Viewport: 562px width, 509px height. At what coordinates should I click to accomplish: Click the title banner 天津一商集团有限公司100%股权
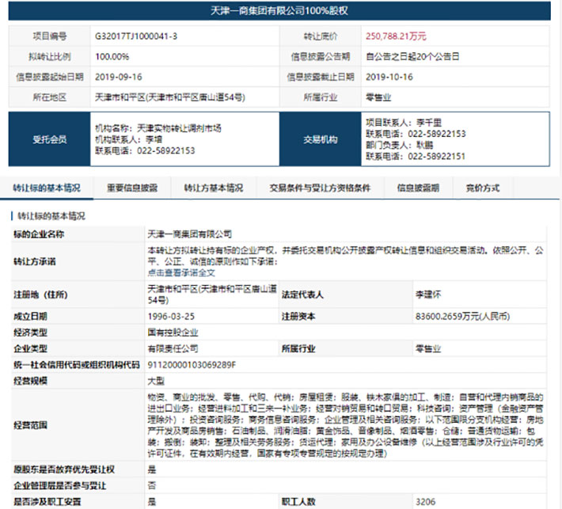click(279, 11)
